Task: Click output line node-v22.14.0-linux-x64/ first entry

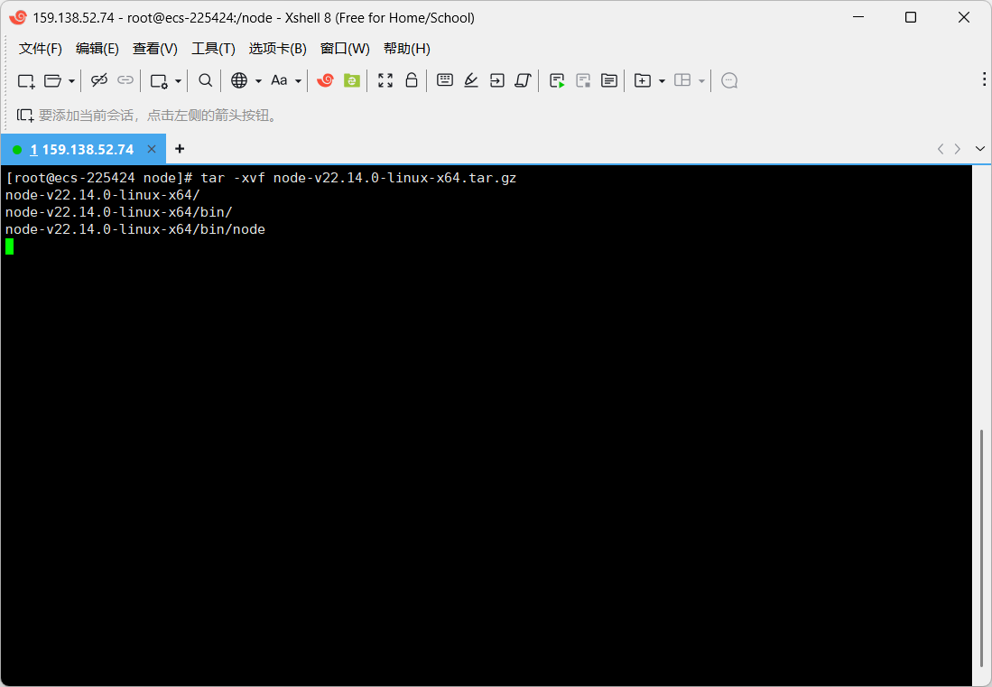Action: [103, 195]
